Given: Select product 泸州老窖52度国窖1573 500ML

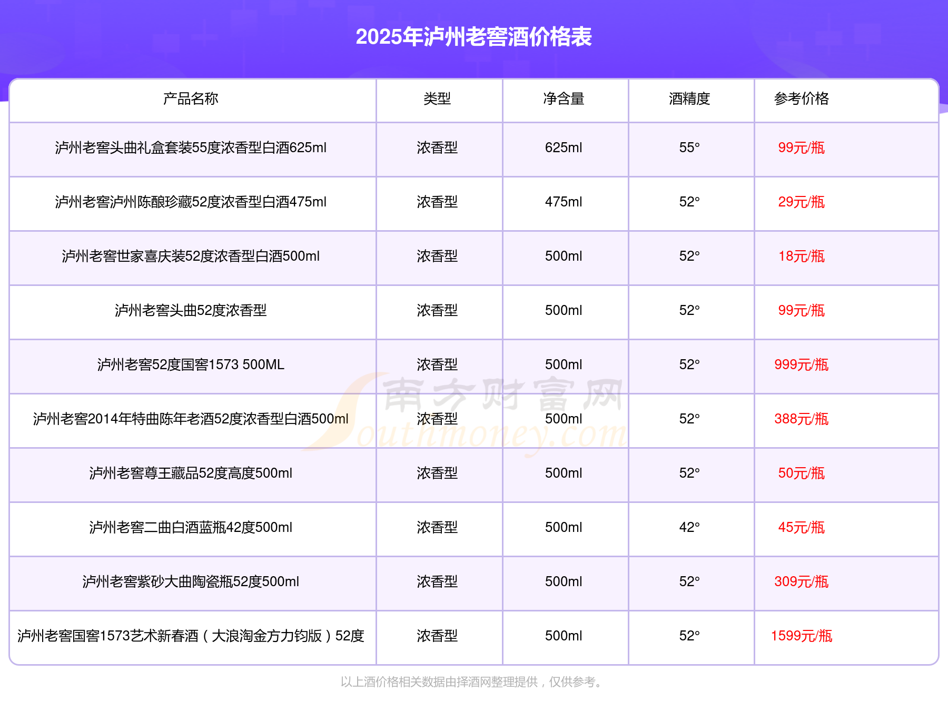Looking at the screenshot, I should (x=191, y=364).
